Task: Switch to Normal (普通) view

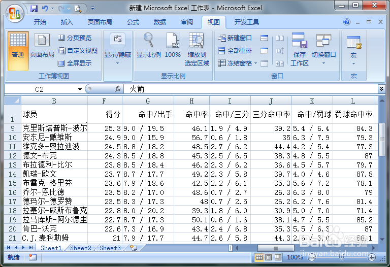Action: coord(18,51)
